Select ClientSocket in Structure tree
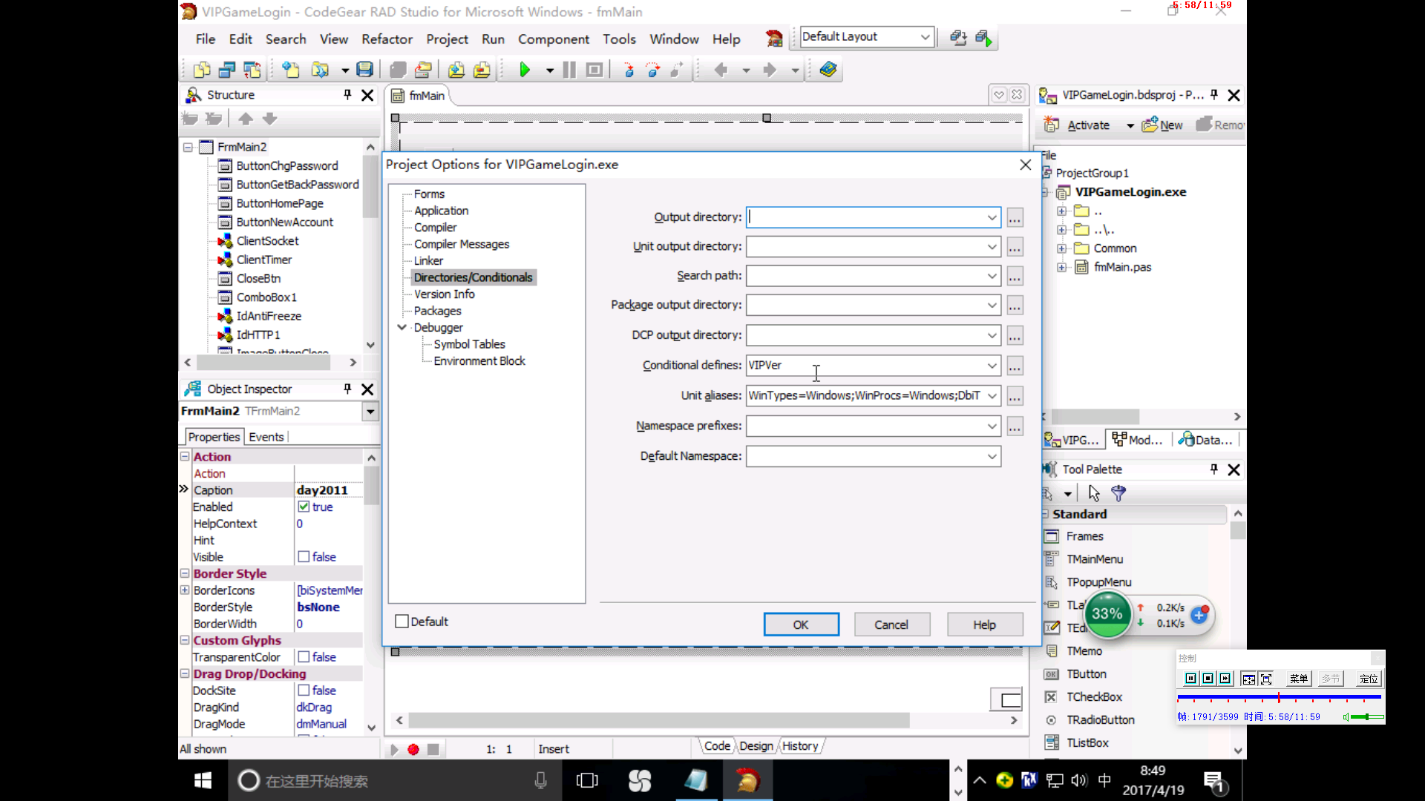Screen dimensions: 1425x801 267,241
